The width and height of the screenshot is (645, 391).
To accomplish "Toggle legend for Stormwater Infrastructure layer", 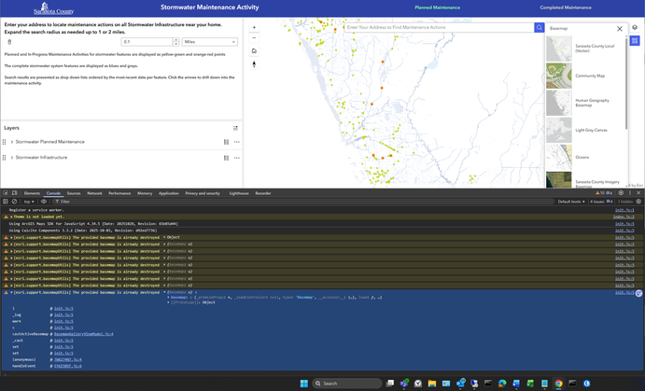I will click(x=227, y=158).
